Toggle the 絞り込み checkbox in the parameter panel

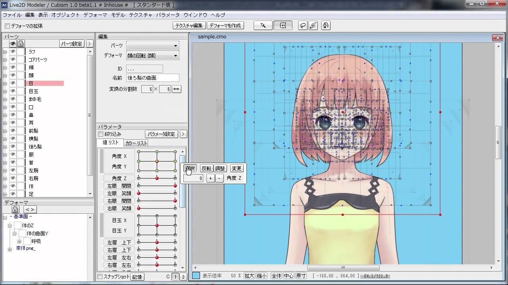[100, 134]
